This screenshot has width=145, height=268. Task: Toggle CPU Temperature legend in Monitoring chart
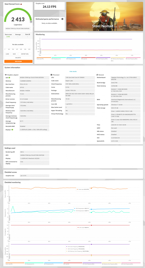[x=59, y=58]
